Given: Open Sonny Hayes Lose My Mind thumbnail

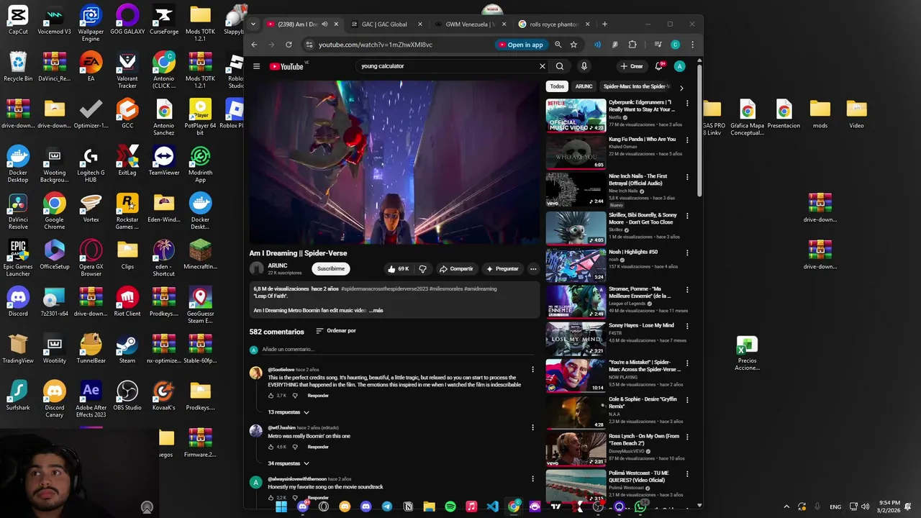Looking at the screenshot, I should coord(576,338).
